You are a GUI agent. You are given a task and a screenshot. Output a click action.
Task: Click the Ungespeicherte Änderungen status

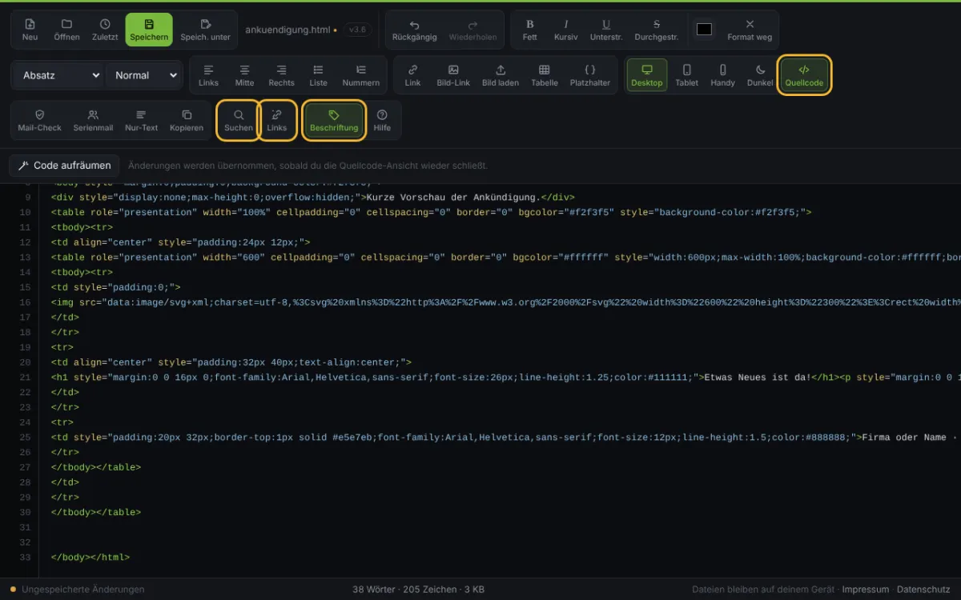coord(78,590)
